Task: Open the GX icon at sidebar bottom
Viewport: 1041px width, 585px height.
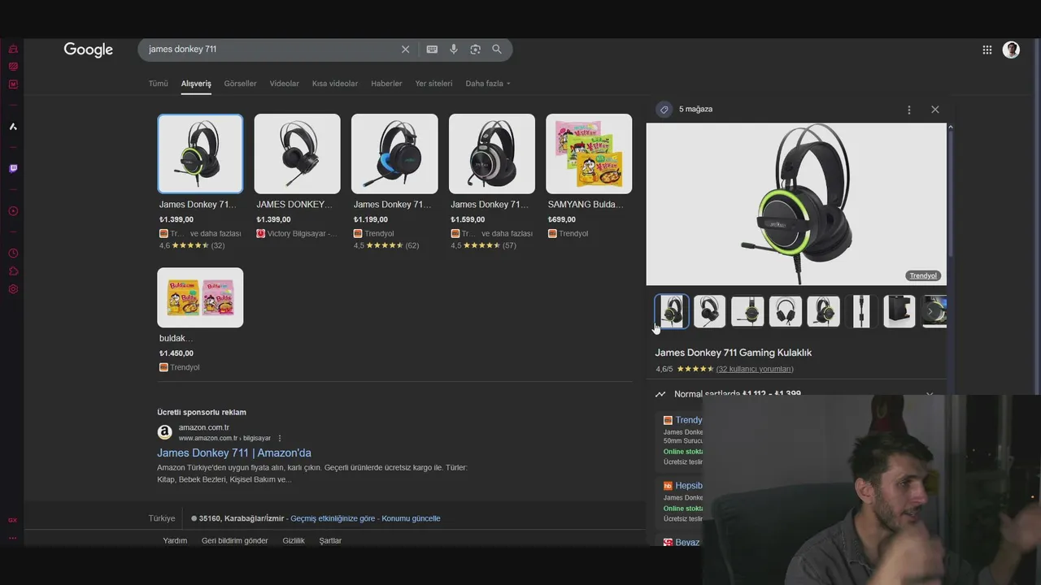Action: pyautogui.click(x=13, y=520)
